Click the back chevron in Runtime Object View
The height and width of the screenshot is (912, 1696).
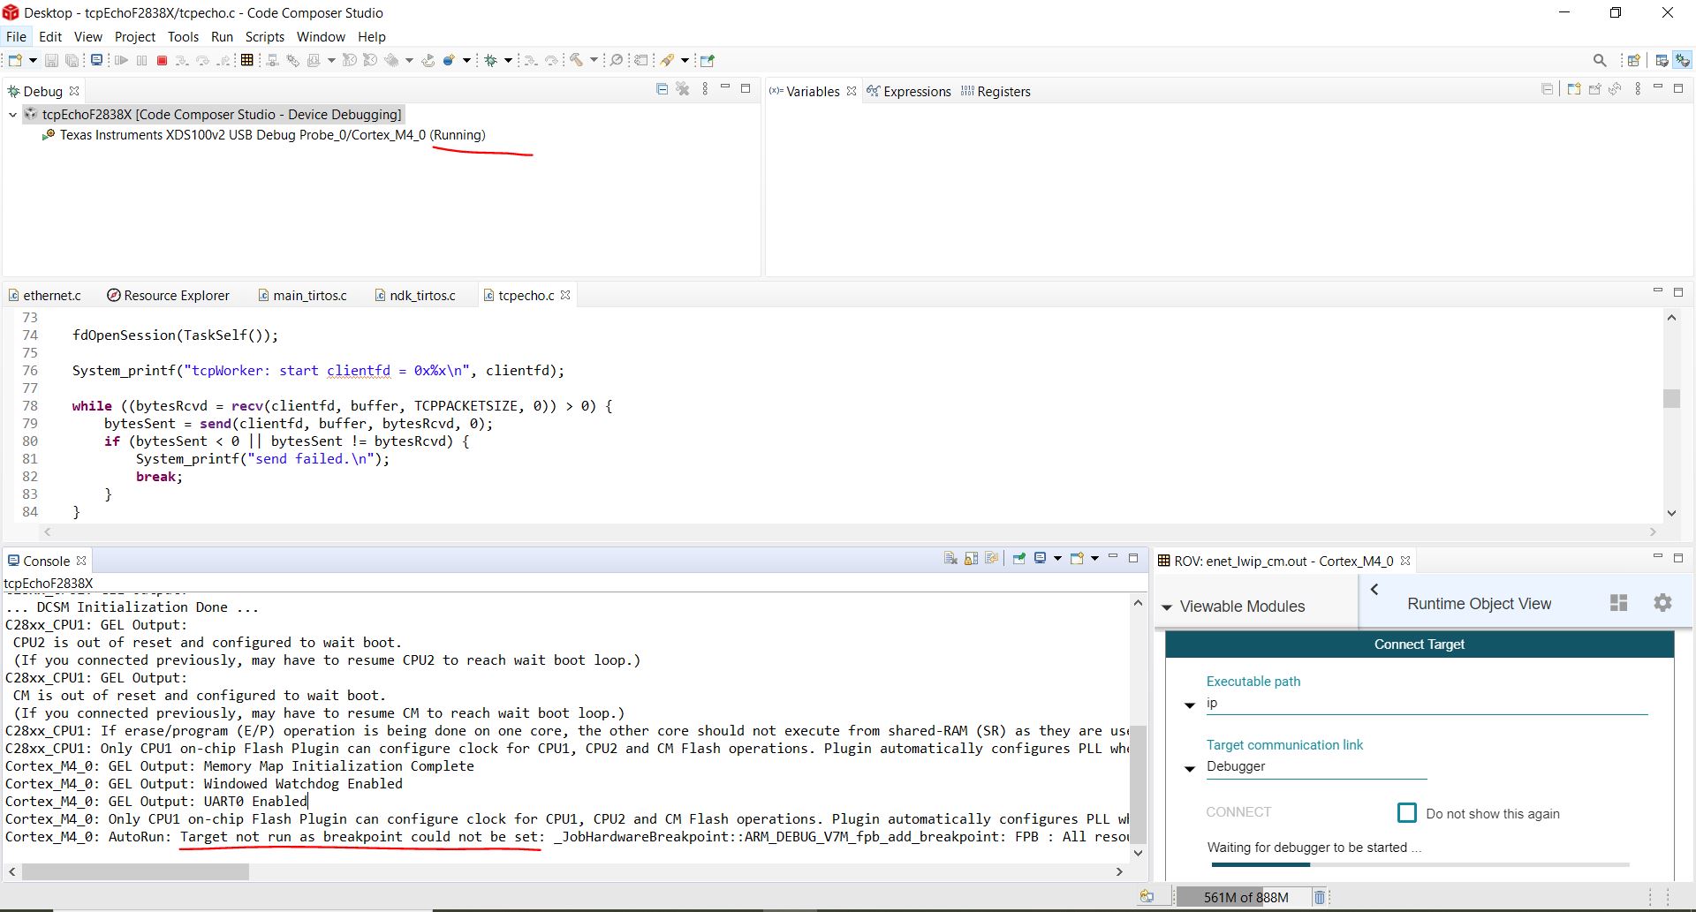1374,589
